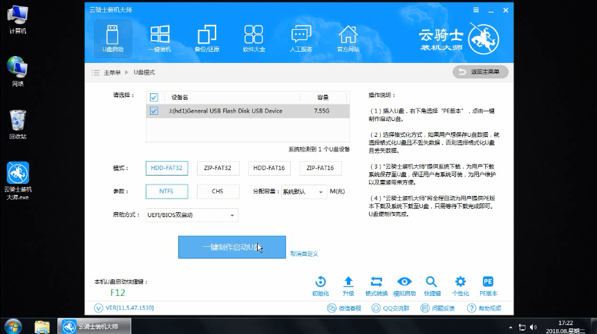Open the 网络 desktop icon
Viewport: 597px width, 334px height.
pos(17,72)
